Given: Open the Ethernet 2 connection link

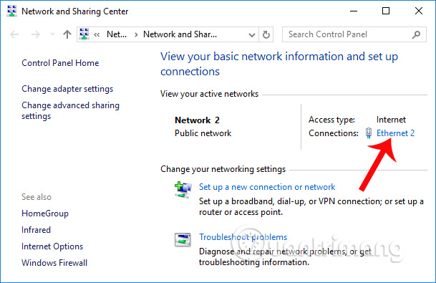Looking at the screenshot, I should pyautogui.click(x=395, y=133).
